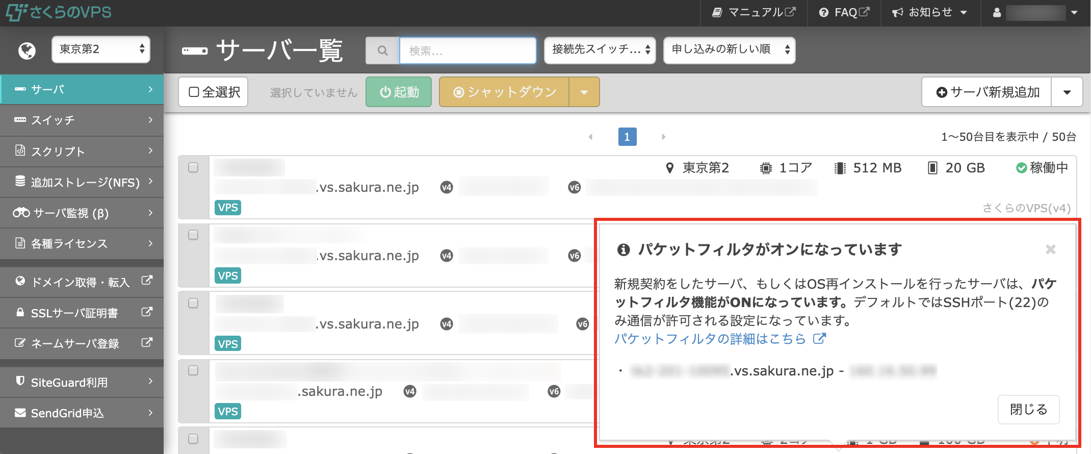This screenshot has height=454, width=1091.
Task: Select the SiteGuard利用 sidebar item
Action: tap(82, 382)
